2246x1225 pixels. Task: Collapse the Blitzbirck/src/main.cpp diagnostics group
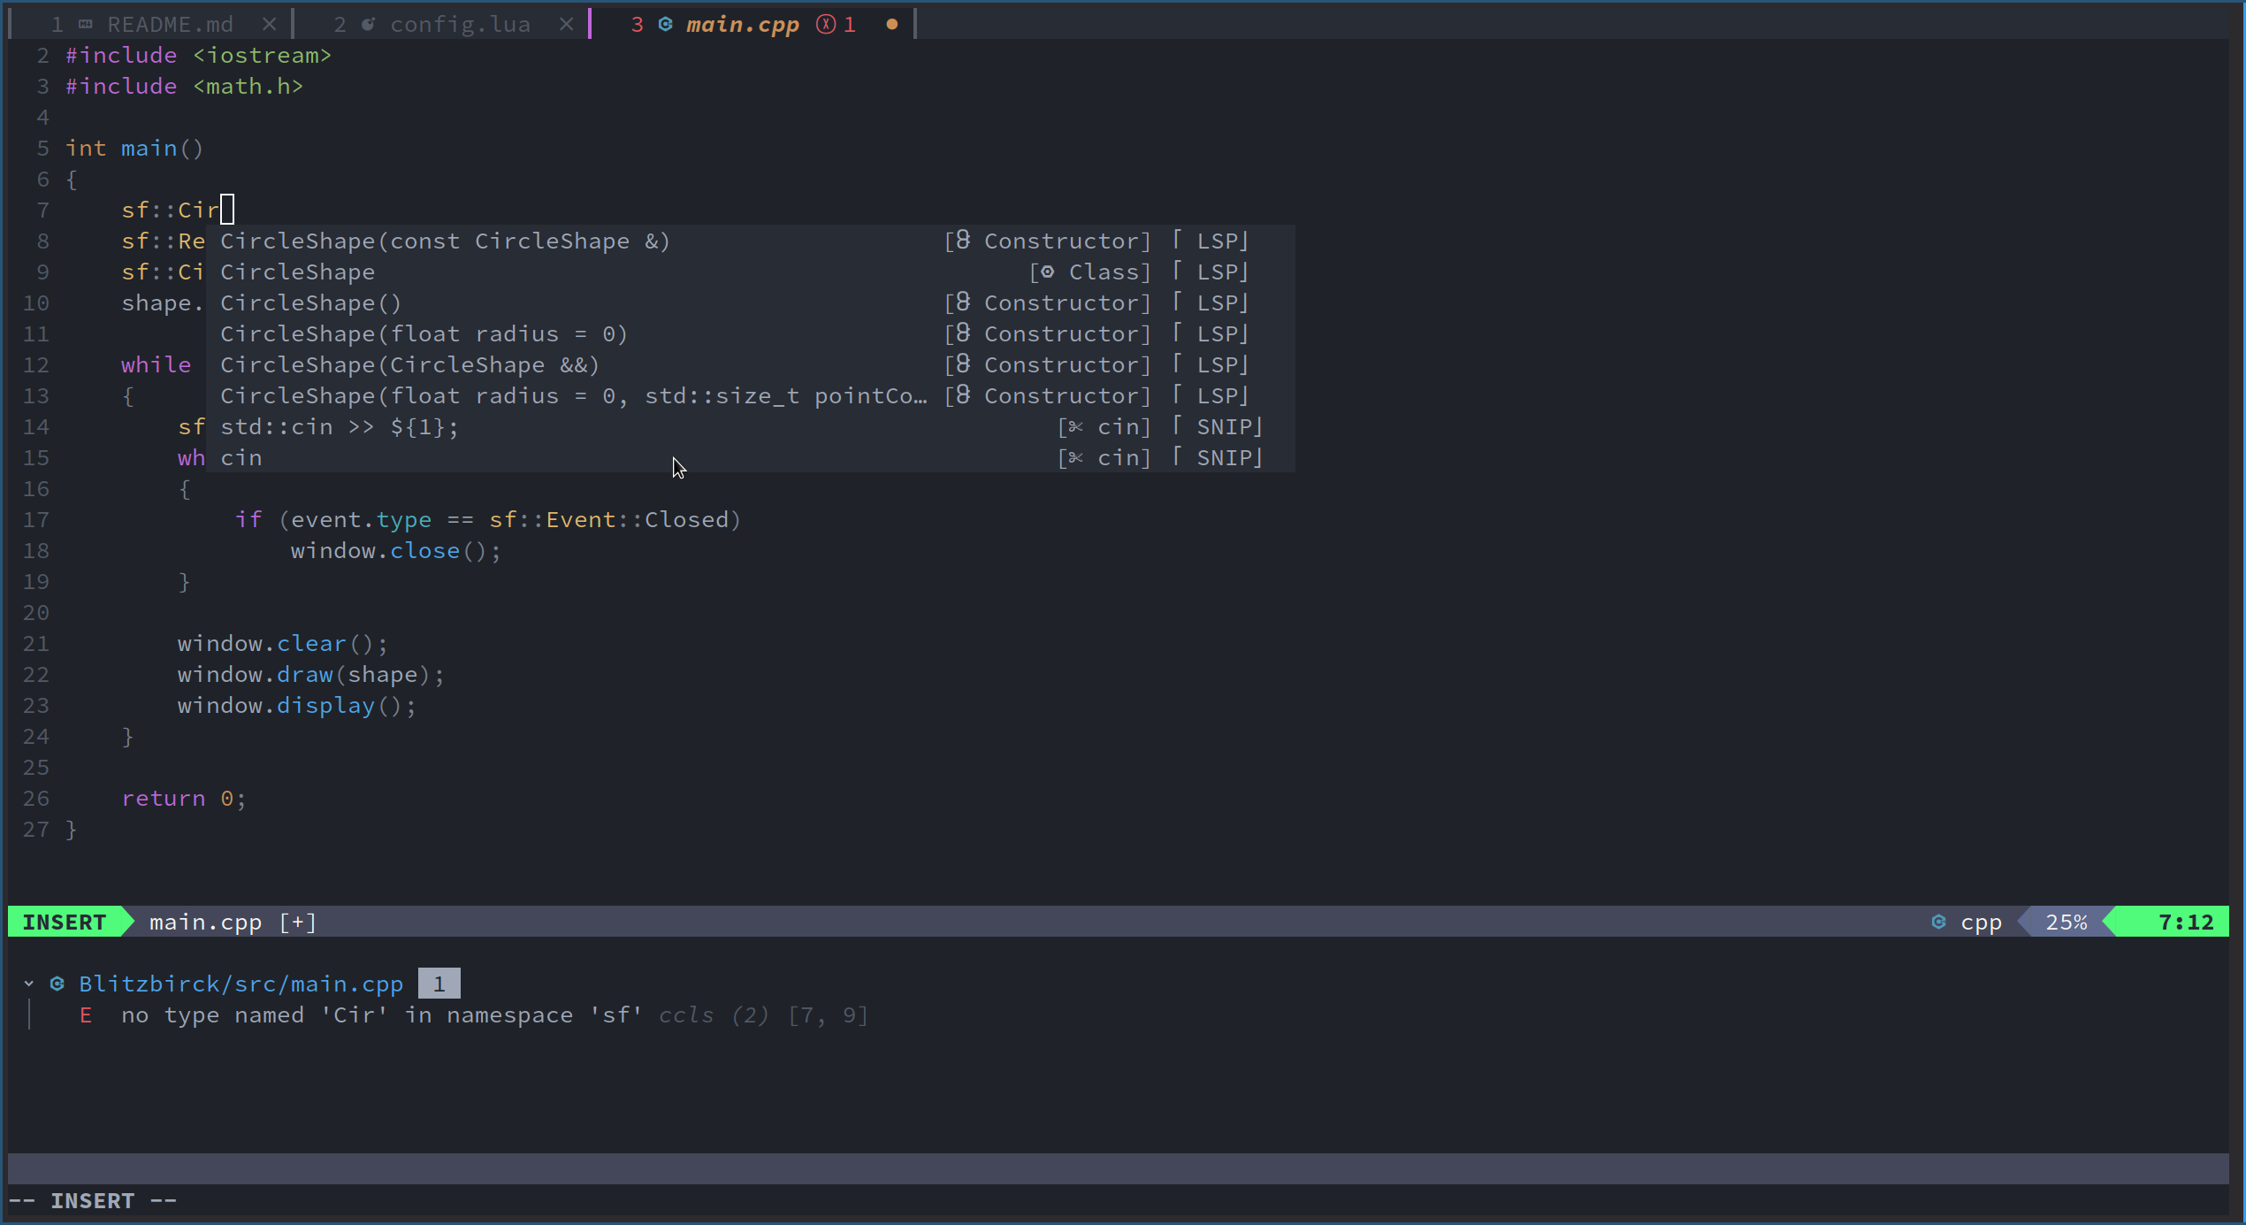coord(29,984)
